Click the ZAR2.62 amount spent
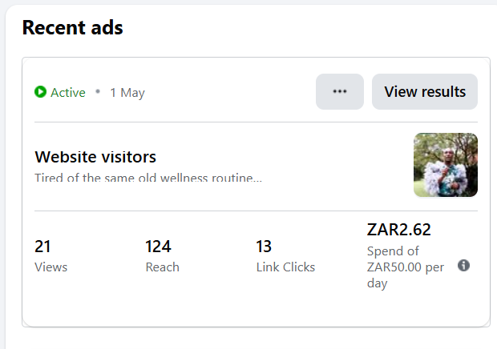The width and height of the screenshot is (497, 349). point(398,230)
